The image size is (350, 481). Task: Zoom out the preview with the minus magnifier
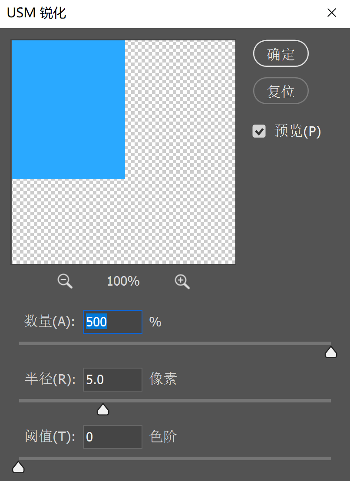click(64, 281)
